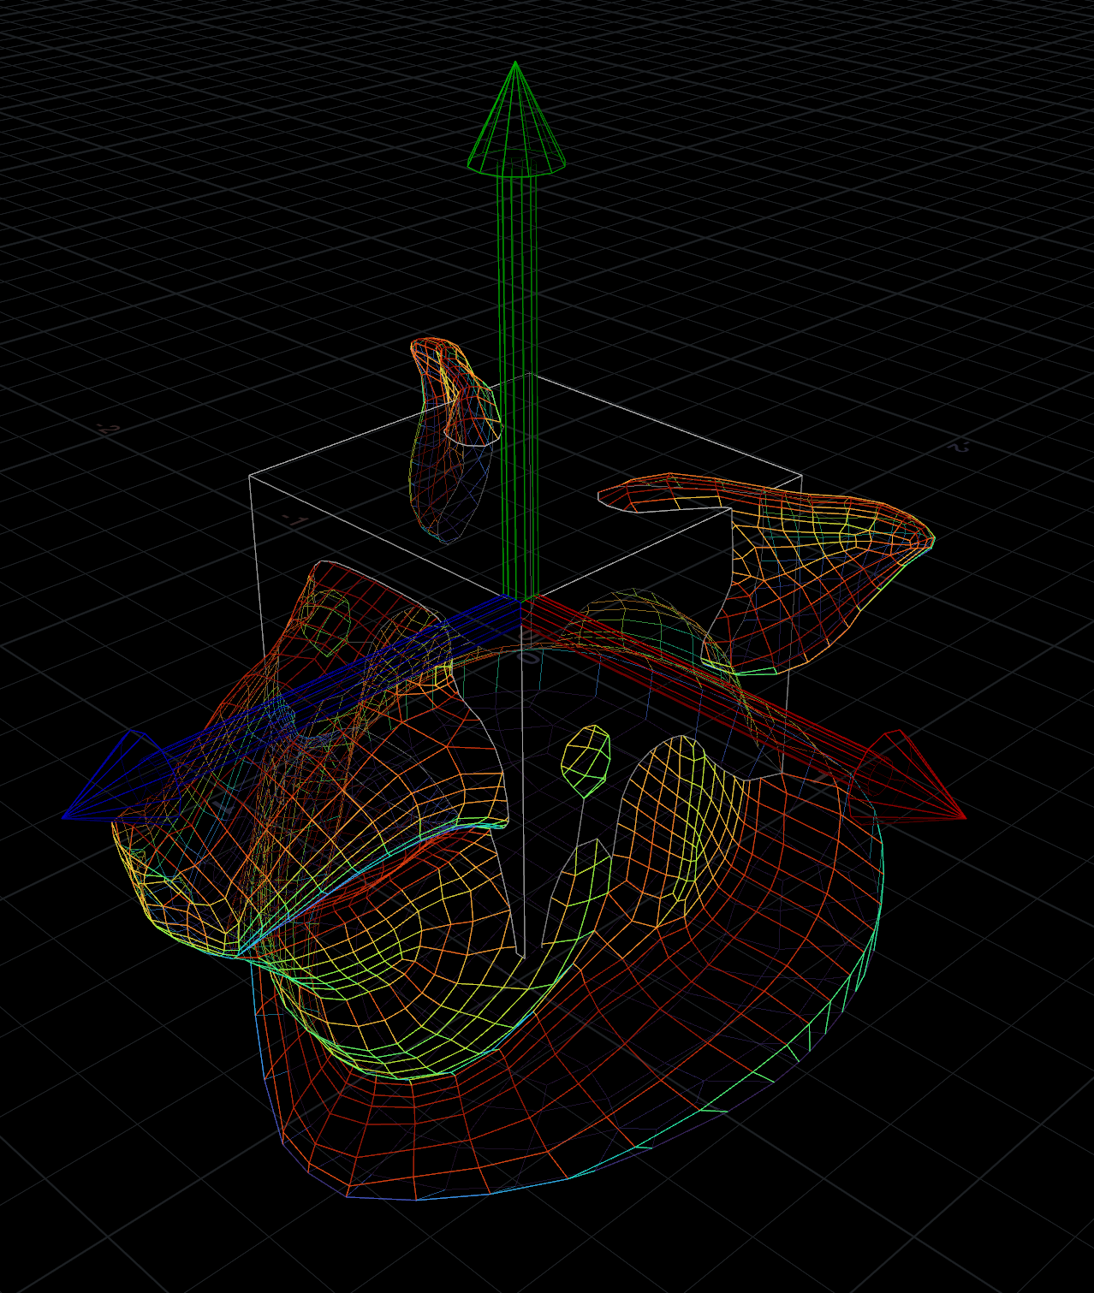Viewport: 1094px width, 1293px height.
Task: Click the gizmo origin where axes meet
Action: coord(520,598)
